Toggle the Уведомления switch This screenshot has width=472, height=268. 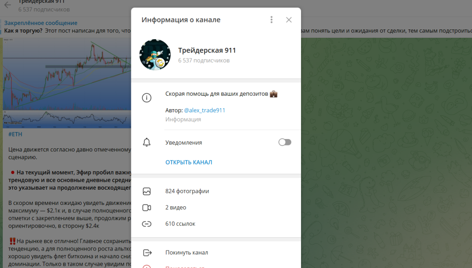click(285, 142)
